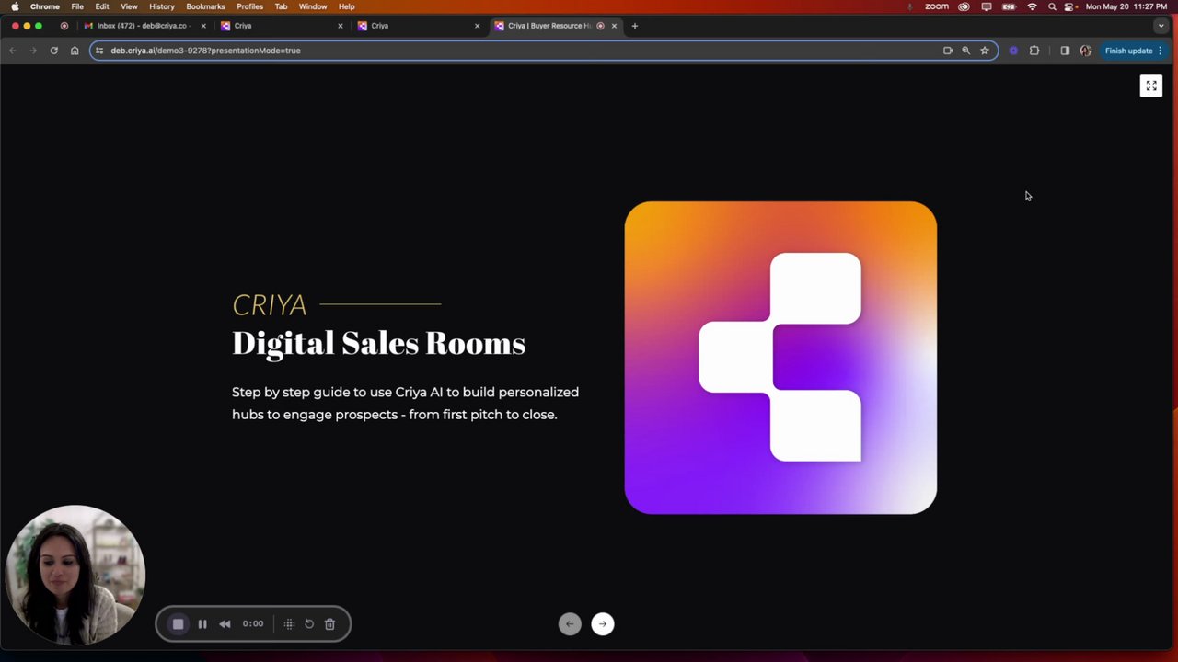Open the Wi-Fi menu
The width and height of the screenshot is (1178, 662).
pyautogui.click(x=1032, y=6)
